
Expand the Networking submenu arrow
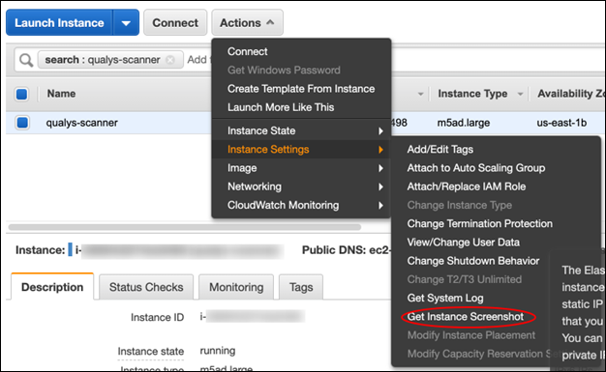[x=380, y=186]
